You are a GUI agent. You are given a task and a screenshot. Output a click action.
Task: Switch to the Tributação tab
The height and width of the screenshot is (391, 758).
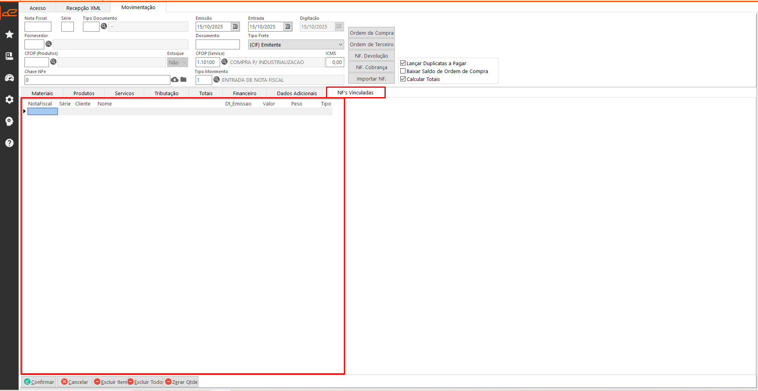click(166, 93)
